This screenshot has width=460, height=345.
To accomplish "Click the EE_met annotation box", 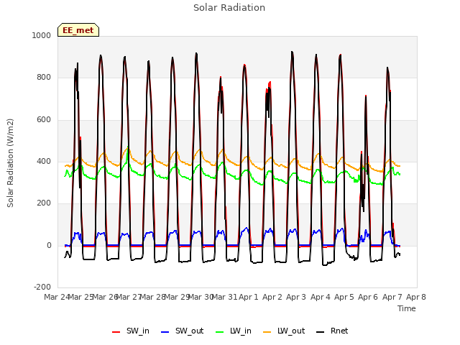I will tap(78, 30).
